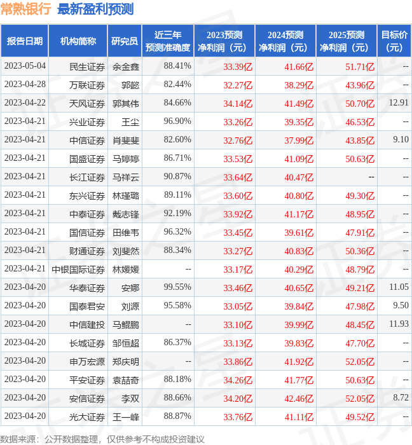Screen dimensions: 412x445
Task: Select the 民生证券 institution cell
Action: click(x=87, y=67)
